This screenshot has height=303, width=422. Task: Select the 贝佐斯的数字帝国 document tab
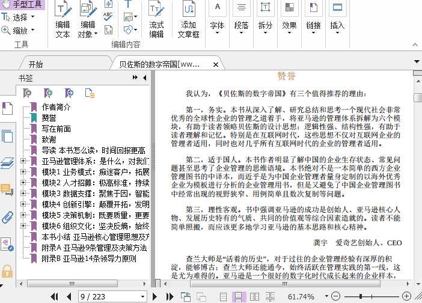click(x=159, y=64)
